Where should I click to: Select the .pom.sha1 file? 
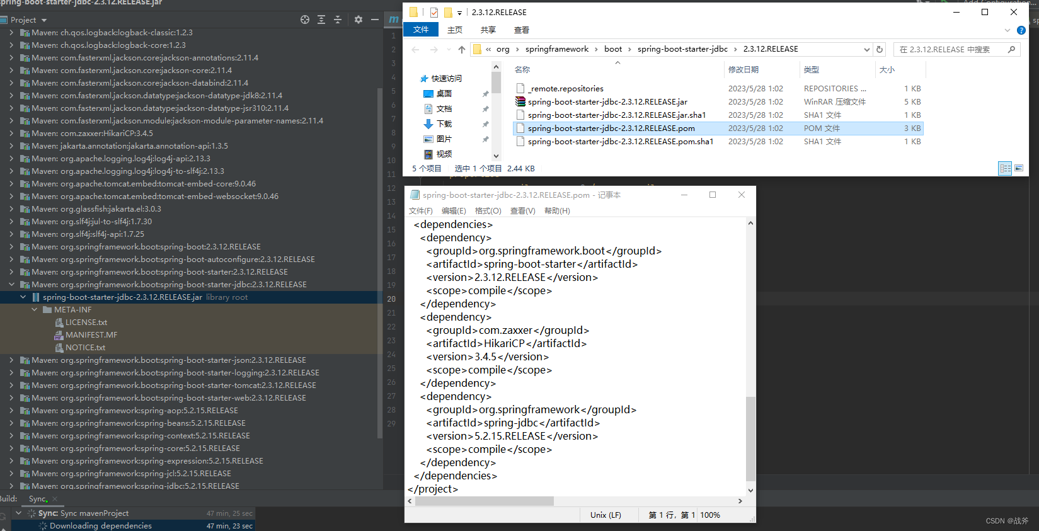pyautogui.click(x=621, y=142)
